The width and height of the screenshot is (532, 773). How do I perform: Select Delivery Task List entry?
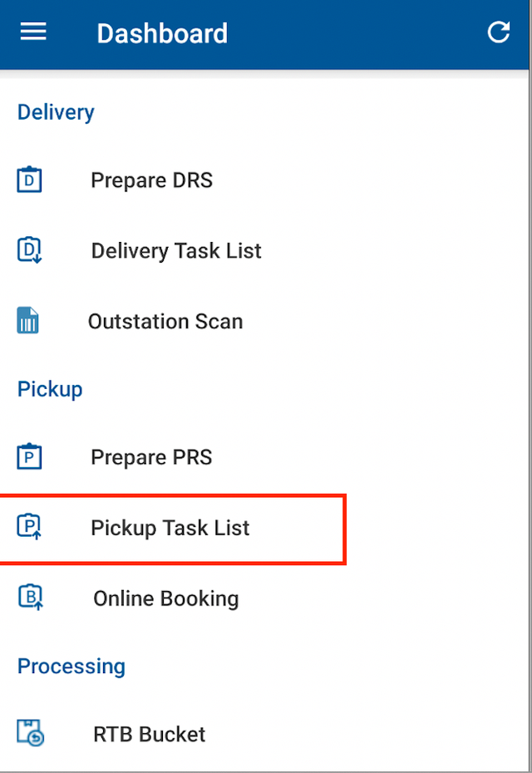(176, 251)
